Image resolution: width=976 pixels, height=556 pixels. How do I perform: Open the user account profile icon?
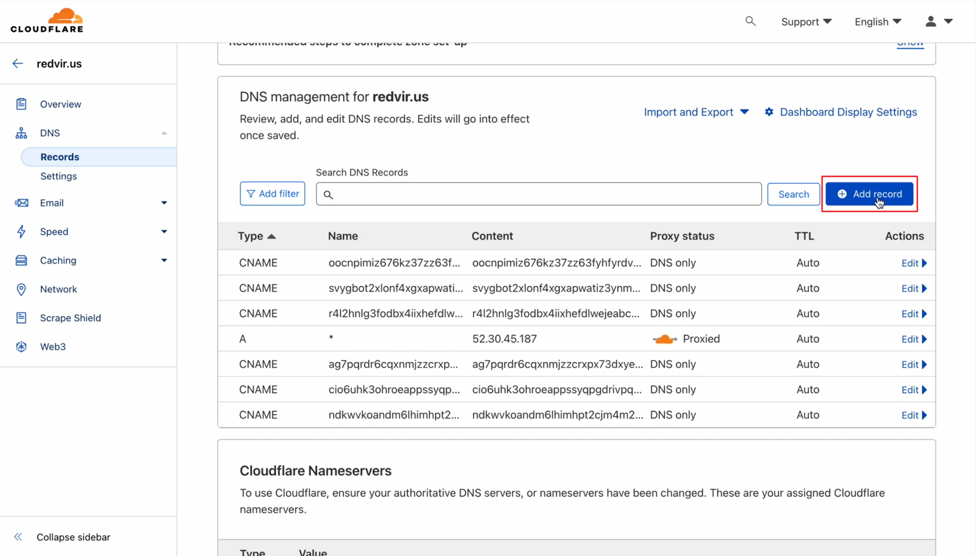[931, 21]
